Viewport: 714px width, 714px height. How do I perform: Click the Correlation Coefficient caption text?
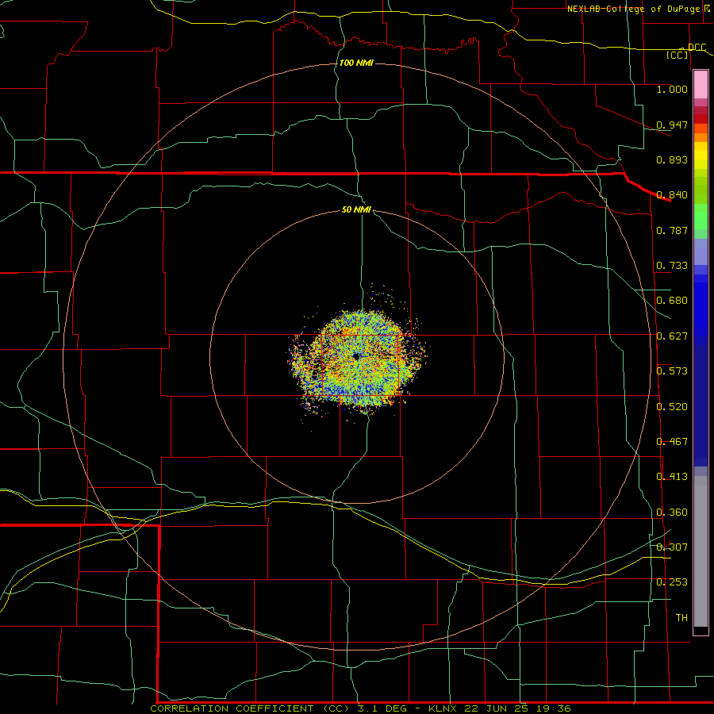[x=360, y=708]
